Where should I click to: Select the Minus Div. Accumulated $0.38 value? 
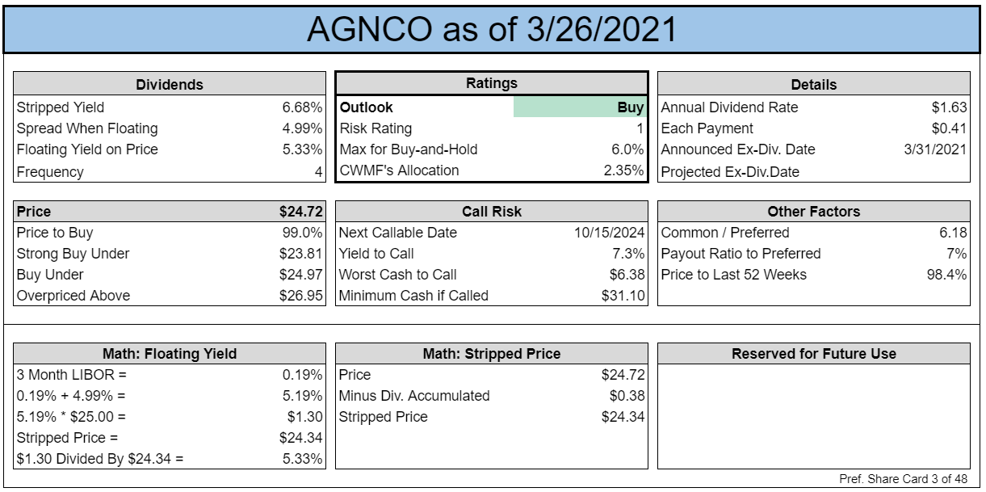tap(627, 396)
